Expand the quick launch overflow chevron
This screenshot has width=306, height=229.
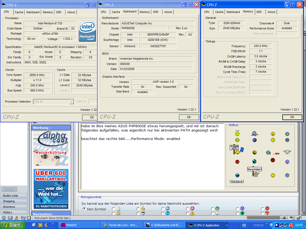(x=53, y=224)
